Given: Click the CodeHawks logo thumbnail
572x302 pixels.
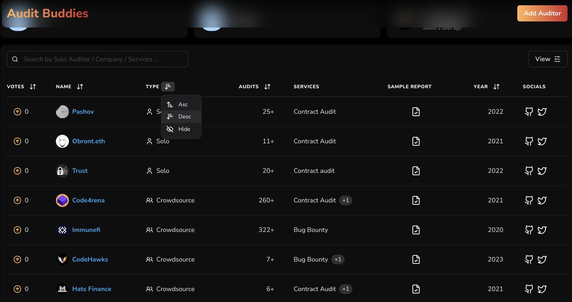Looking at the screenshot, I should pyautogui.click(x=62, y=260).
